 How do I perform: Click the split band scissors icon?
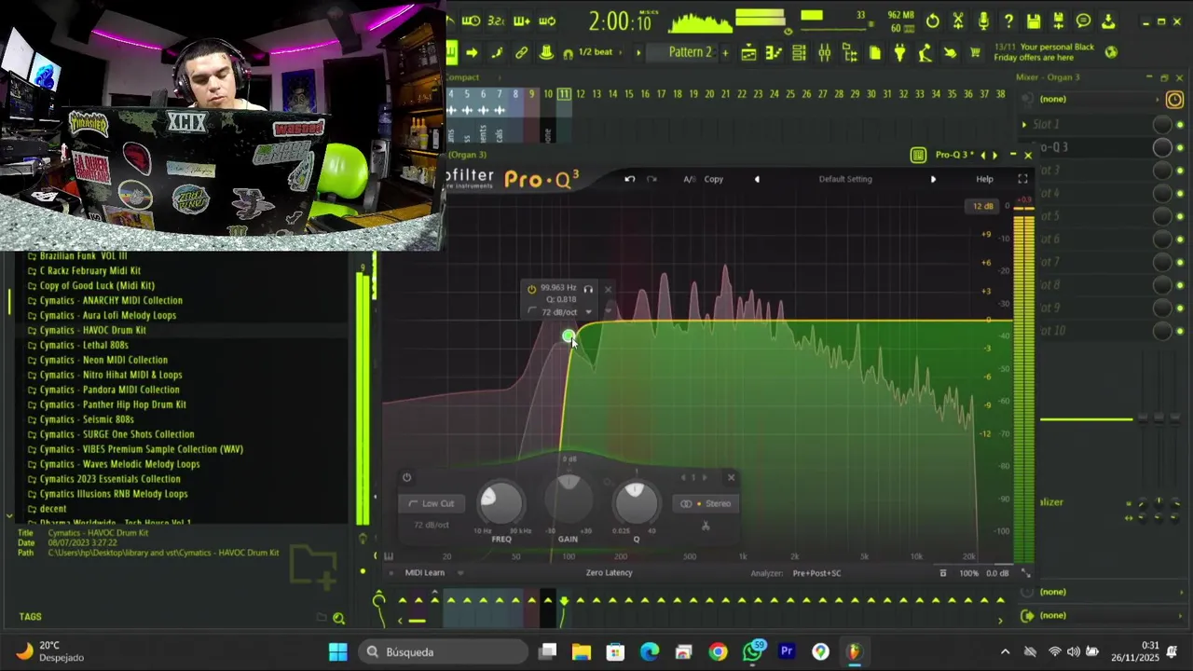(706, 527)
